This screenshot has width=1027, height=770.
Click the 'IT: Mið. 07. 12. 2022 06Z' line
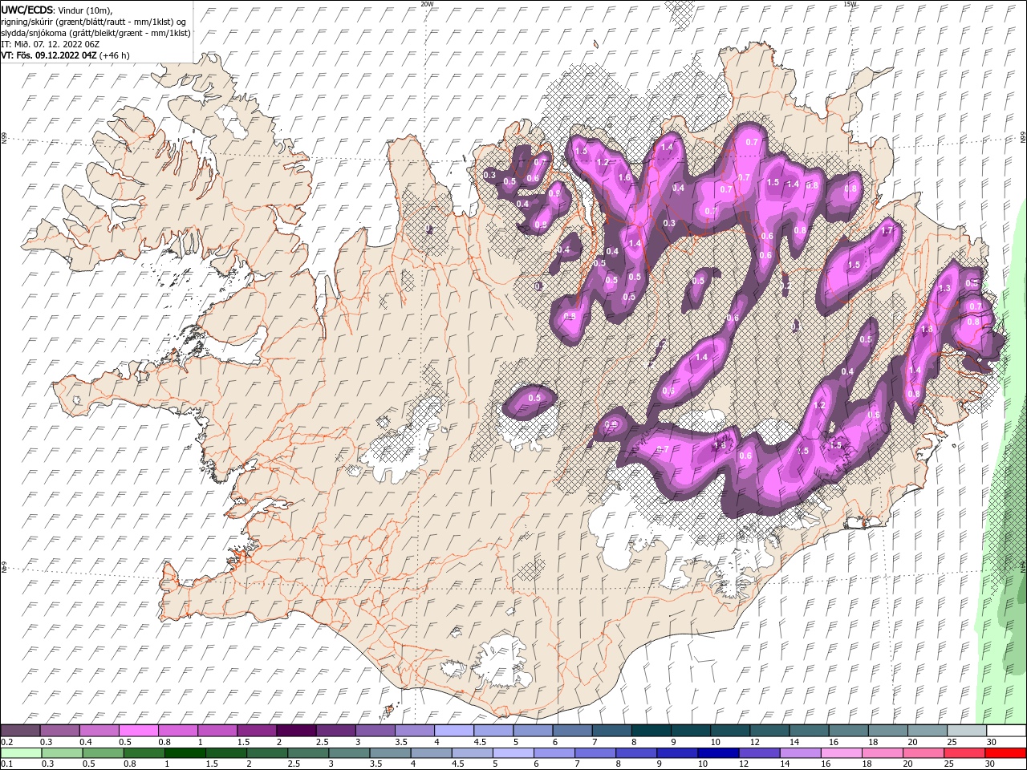[51, 44]
